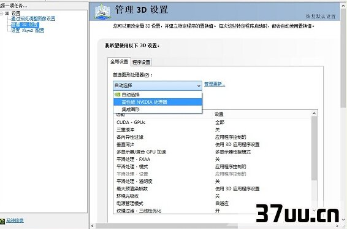Click the 自适应 power mode value
This screenshot has width=347, height=229.
tap(222, 203)
